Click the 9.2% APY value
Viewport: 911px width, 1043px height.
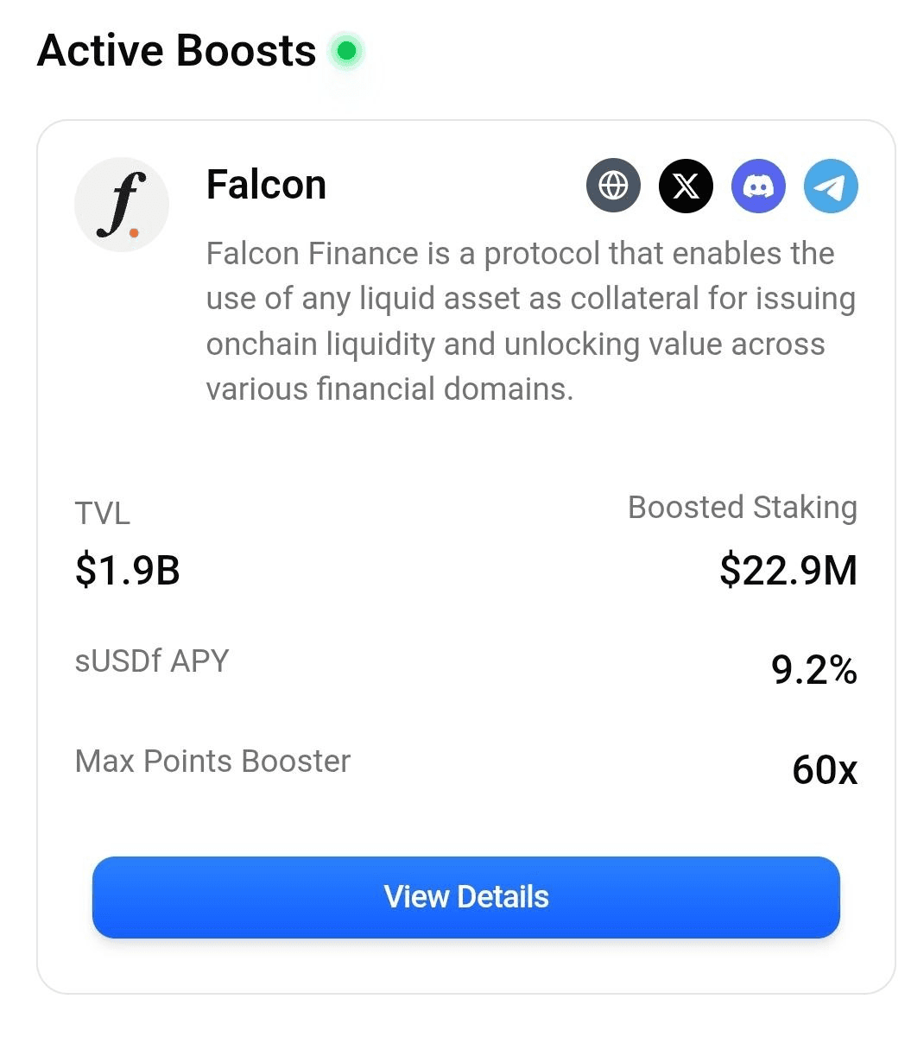(x=814, y=670)
